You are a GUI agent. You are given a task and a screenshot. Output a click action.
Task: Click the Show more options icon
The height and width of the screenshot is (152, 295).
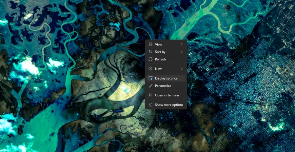[x=150, y=105]
